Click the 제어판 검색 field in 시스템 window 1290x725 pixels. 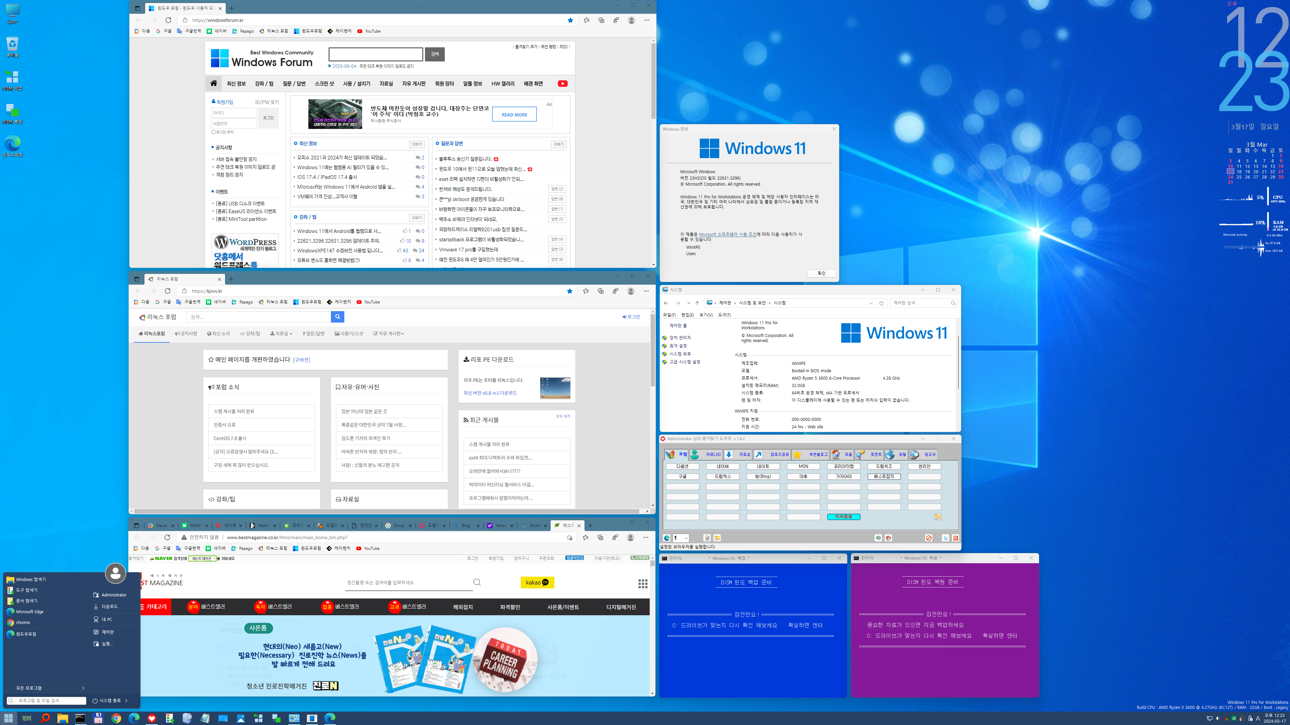pos(923,303)
